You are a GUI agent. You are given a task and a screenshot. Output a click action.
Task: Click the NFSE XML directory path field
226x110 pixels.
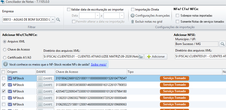(x=201, y=57)
